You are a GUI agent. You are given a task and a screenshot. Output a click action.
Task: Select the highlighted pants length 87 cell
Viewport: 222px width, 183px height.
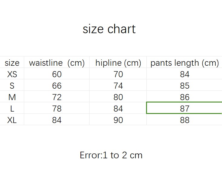[x=184, y=109]
